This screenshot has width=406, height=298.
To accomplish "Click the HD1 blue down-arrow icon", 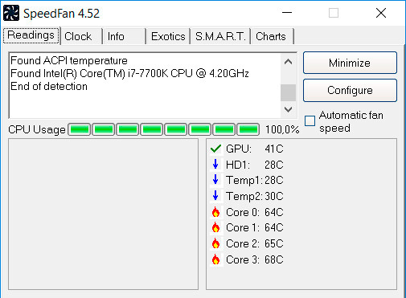I will tap(215, 164).
